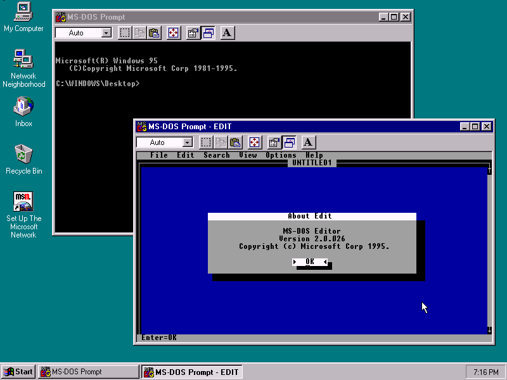Click system menu icon of EDIT window title bar

coord(141,126)
